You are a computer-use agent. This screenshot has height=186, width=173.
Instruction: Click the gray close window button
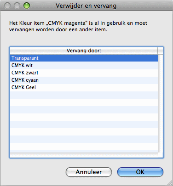click(7, 6)
